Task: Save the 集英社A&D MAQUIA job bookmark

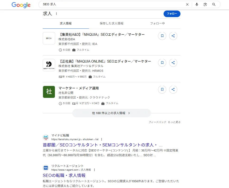Action: (162, 36)
